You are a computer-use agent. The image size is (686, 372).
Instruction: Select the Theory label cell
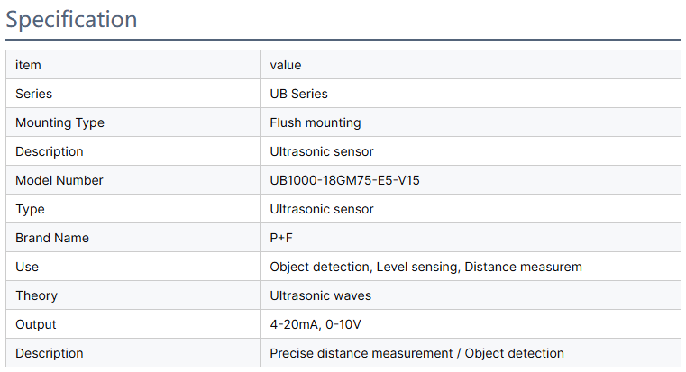36,295
